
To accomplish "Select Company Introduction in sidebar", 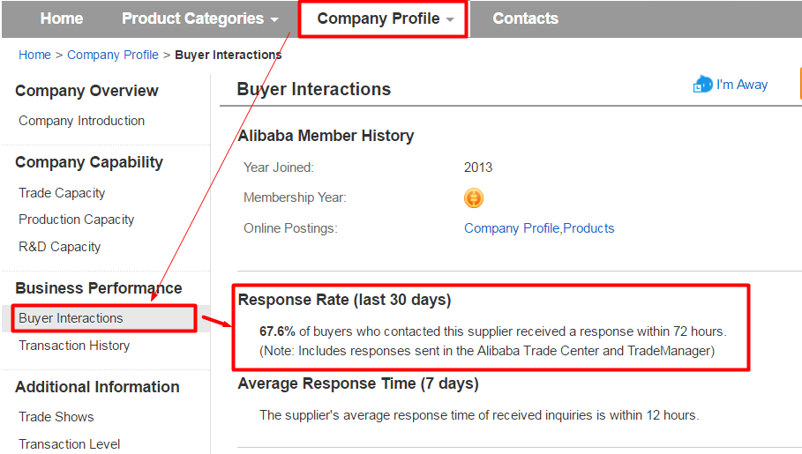I will (82, 121).
